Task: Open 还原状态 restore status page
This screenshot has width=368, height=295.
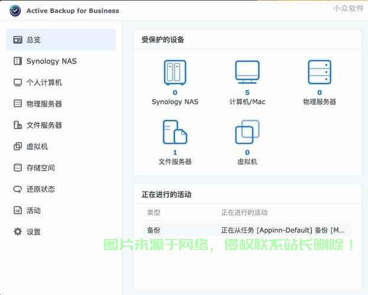Action: click(61, 189)
